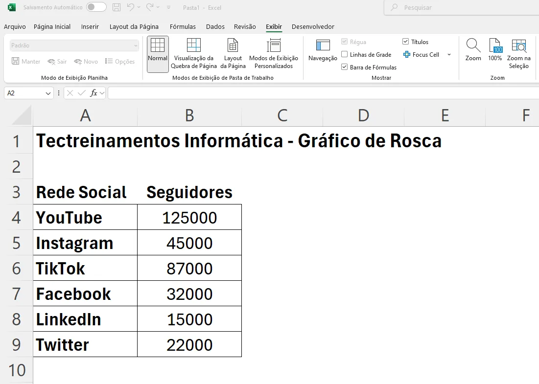Click the Insert Function fx icon
The height and width of the screenshot is (384, 539).
click(94, 93)
